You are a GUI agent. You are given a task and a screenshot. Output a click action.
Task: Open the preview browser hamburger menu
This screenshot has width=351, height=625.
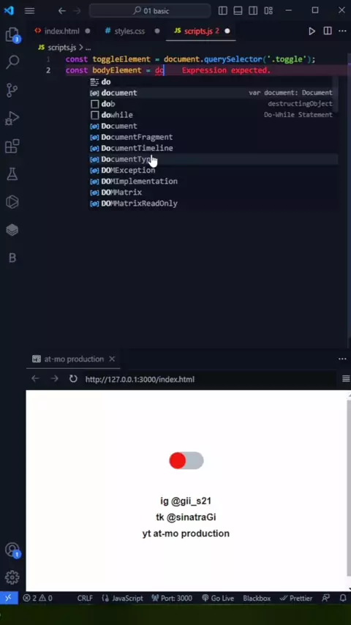[346, 378]
